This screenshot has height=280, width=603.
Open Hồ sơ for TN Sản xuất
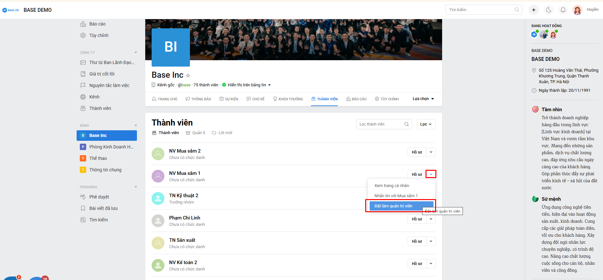coord(417,241)
